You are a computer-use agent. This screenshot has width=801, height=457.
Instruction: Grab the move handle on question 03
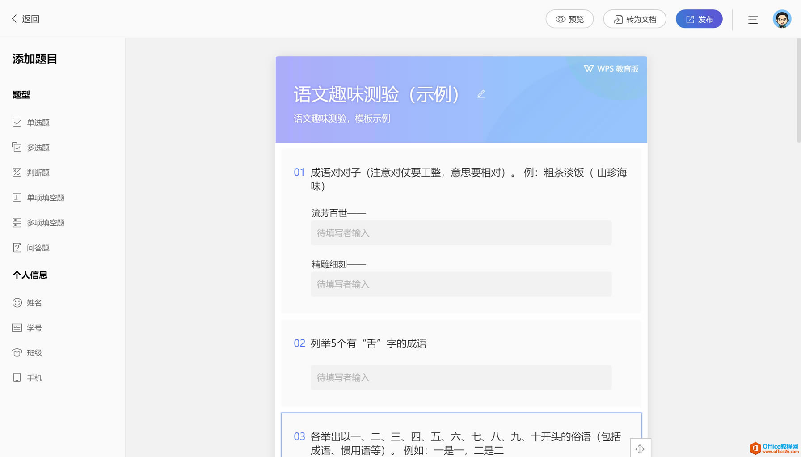640,449
